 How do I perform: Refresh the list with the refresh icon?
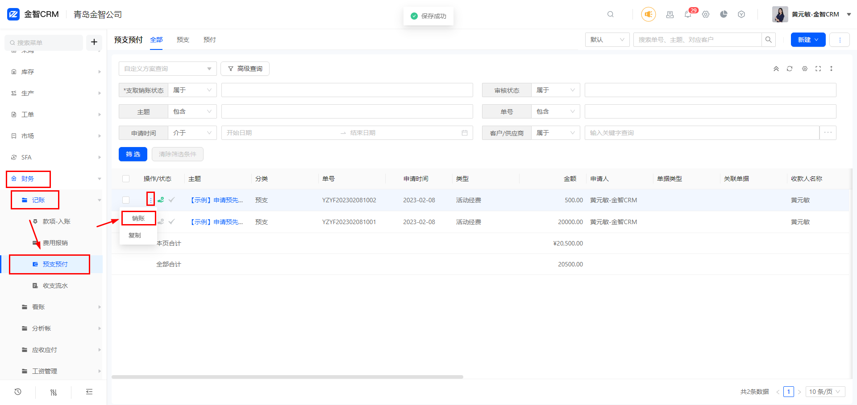pos(790,69)
